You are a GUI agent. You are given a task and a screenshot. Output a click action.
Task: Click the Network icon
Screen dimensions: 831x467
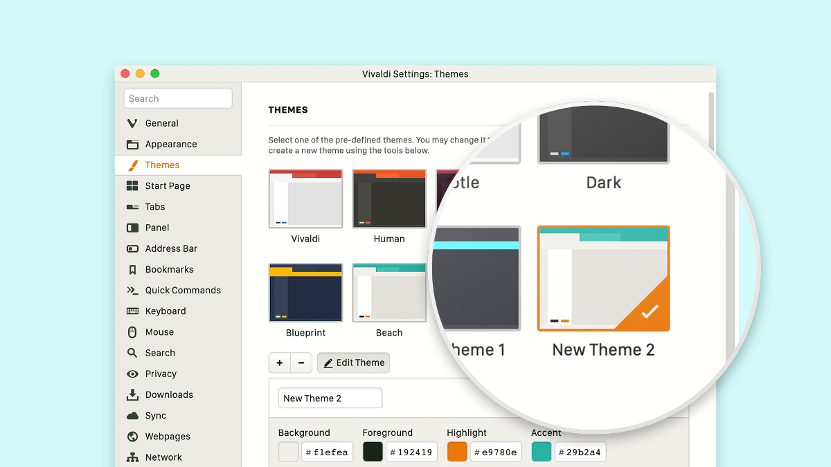[x=132, y=457]
